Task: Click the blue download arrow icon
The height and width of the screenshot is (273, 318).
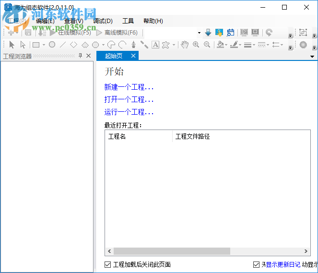Action: coord(208,33)
